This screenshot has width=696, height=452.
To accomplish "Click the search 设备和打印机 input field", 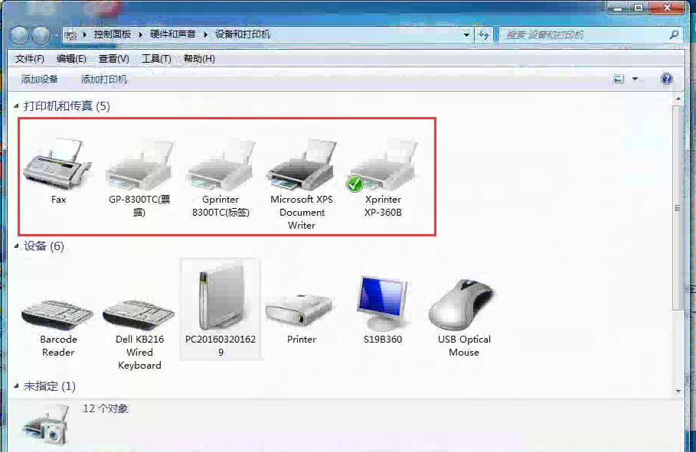I will point(583,34).
